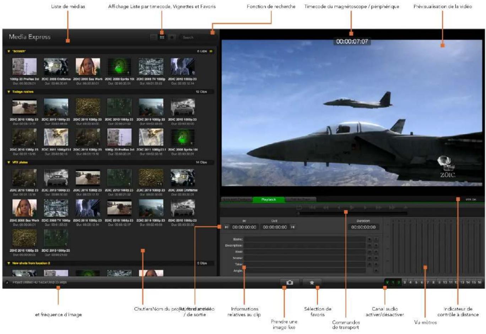The width and height of the screenshot is (486, 334).
Task: Toggle audio channel 4
Action: click(410, 283)
